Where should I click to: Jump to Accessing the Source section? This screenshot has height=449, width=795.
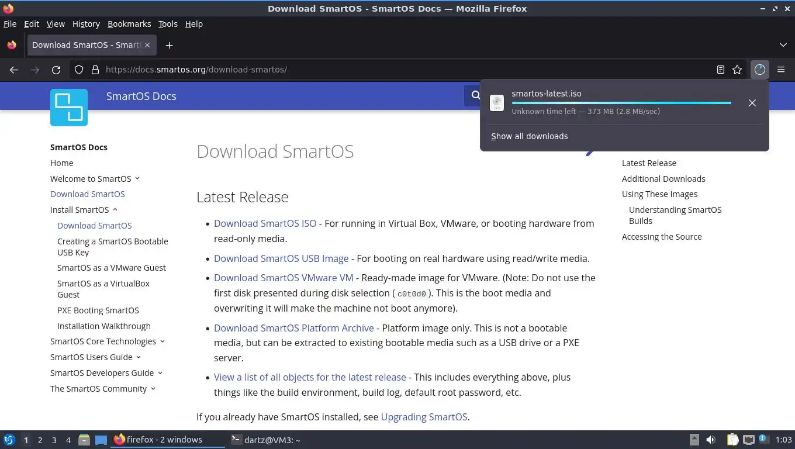click(662, 237)
